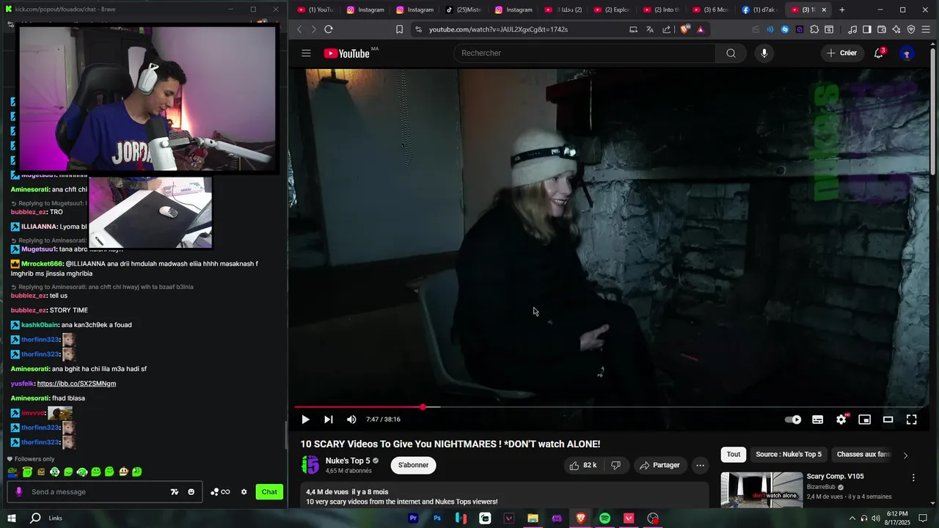939x528 pixels.
Task: Translate the page via address bar icon
Action: [x=650, y=29]
